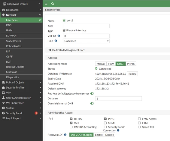Toggle Retrieve default gateway from server
This screenshot has width=170, height=141.
[92, 93]
